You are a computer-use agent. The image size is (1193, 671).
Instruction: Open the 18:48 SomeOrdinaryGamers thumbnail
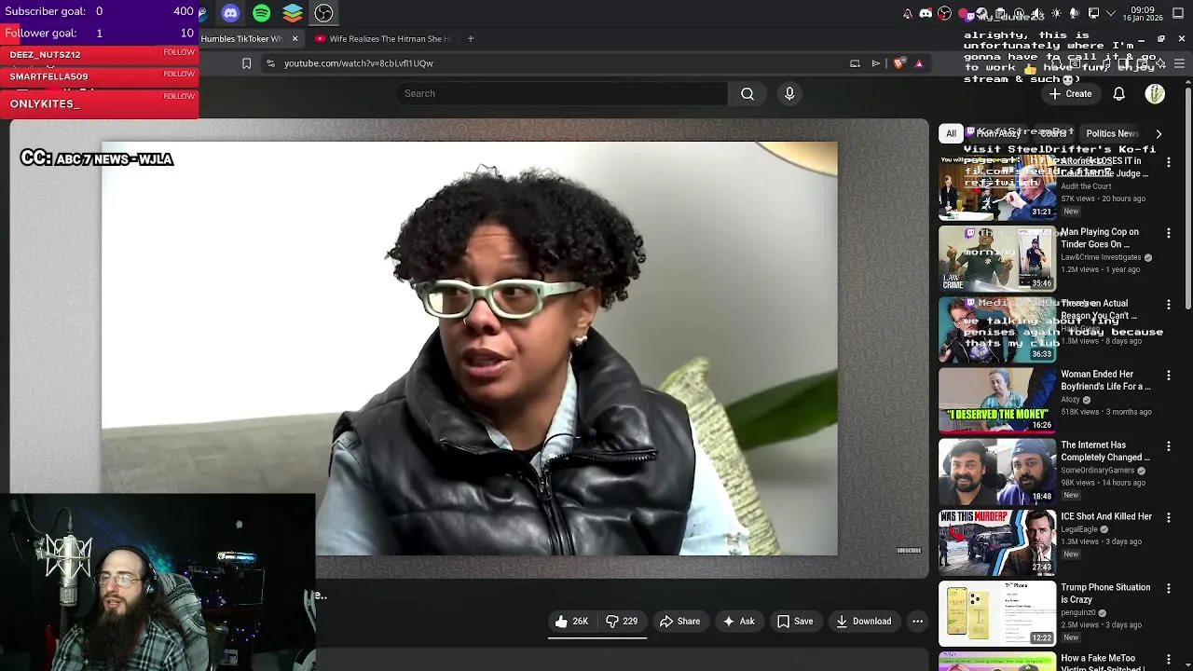997,472
